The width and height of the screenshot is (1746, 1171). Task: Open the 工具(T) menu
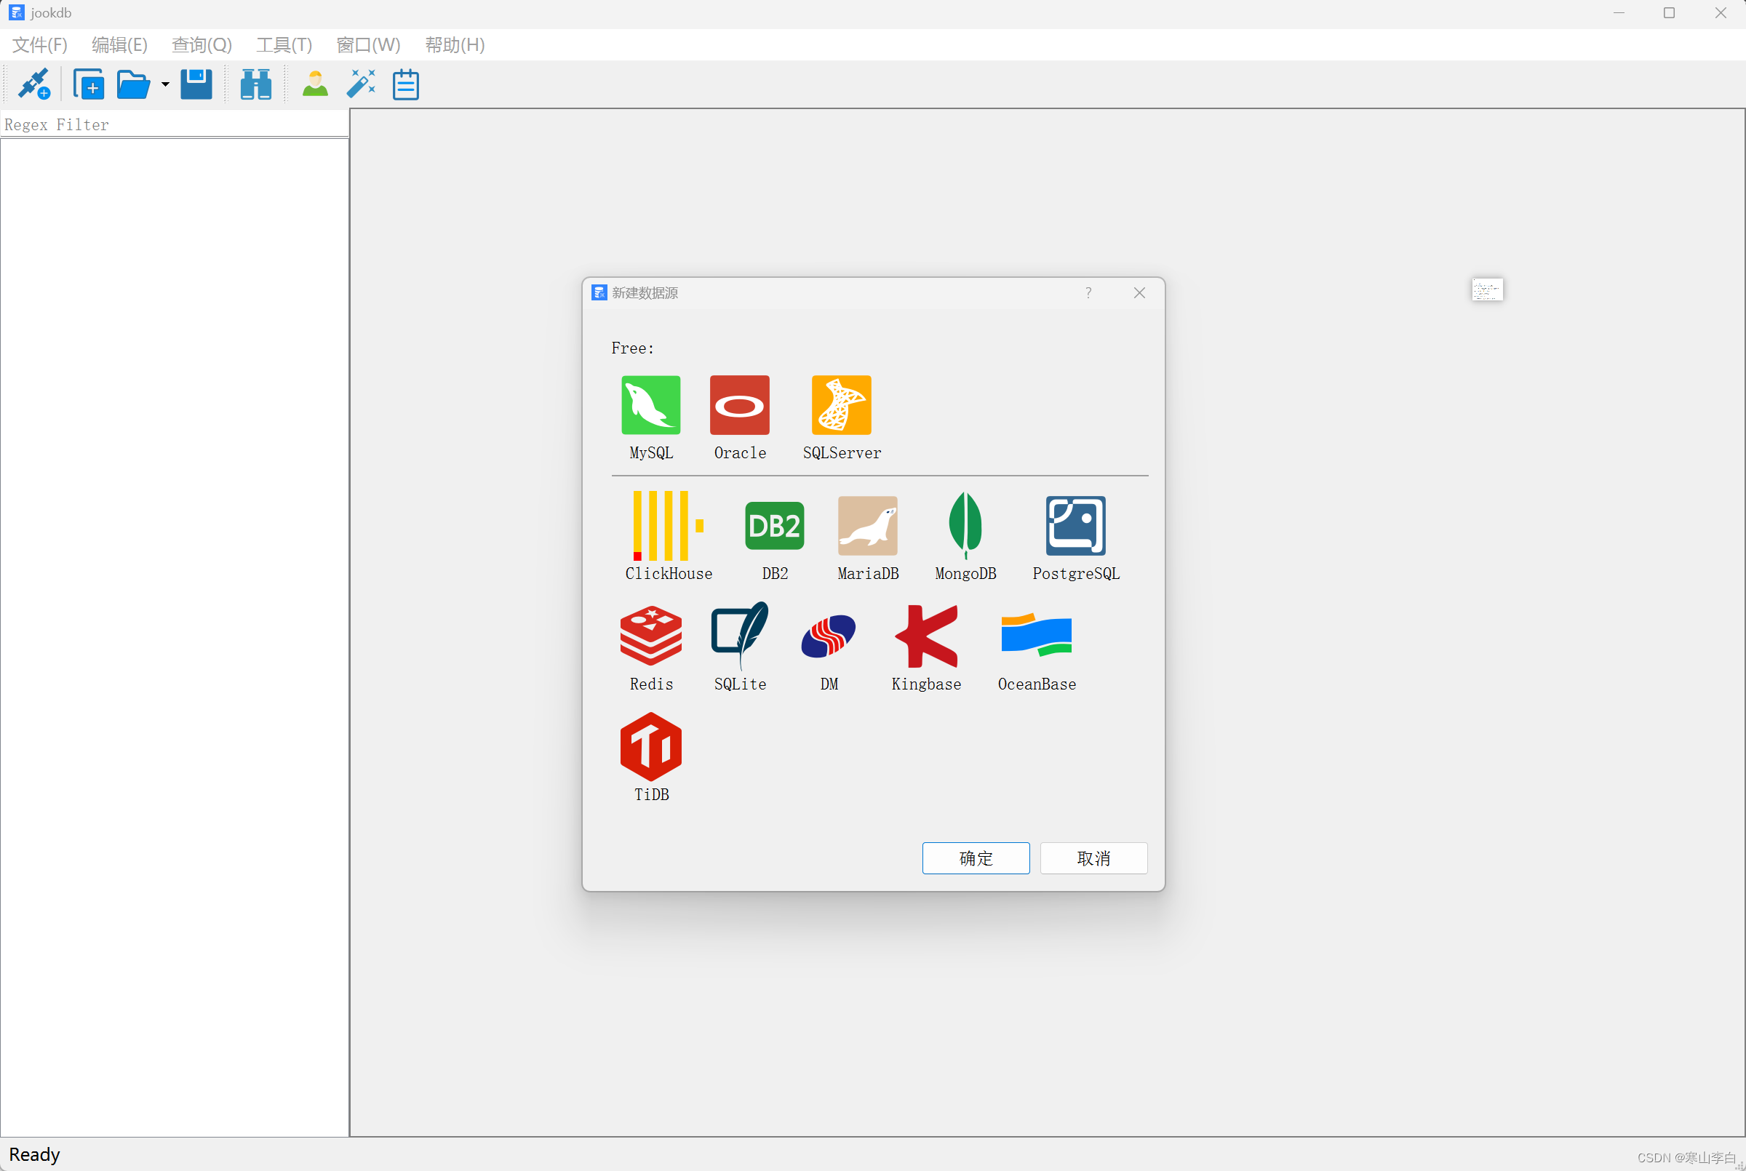(284, 45)
